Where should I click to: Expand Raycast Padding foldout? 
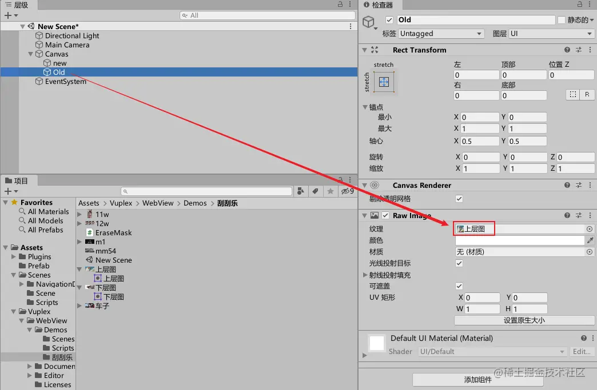coord(365,275)
